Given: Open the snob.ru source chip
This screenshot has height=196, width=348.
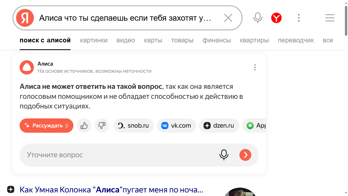Looking at the screenshot, I should pyautogui.click(x=134, y=126).
